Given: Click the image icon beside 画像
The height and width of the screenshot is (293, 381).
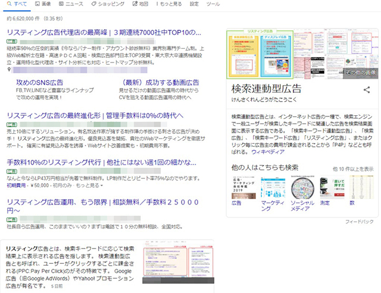Looking at the screenshot, I should pyautogui.click(x=38, y=4).
